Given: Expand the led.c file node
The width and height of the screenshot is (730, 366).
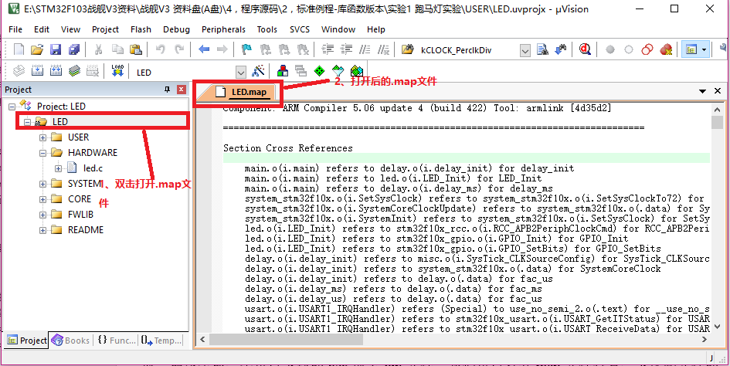Looking at the screenshot, I should pyautogui.click(x=58, y=168).
